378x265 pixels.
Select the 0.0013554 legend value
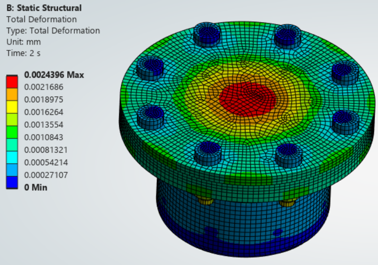click(x=43, y=125)
